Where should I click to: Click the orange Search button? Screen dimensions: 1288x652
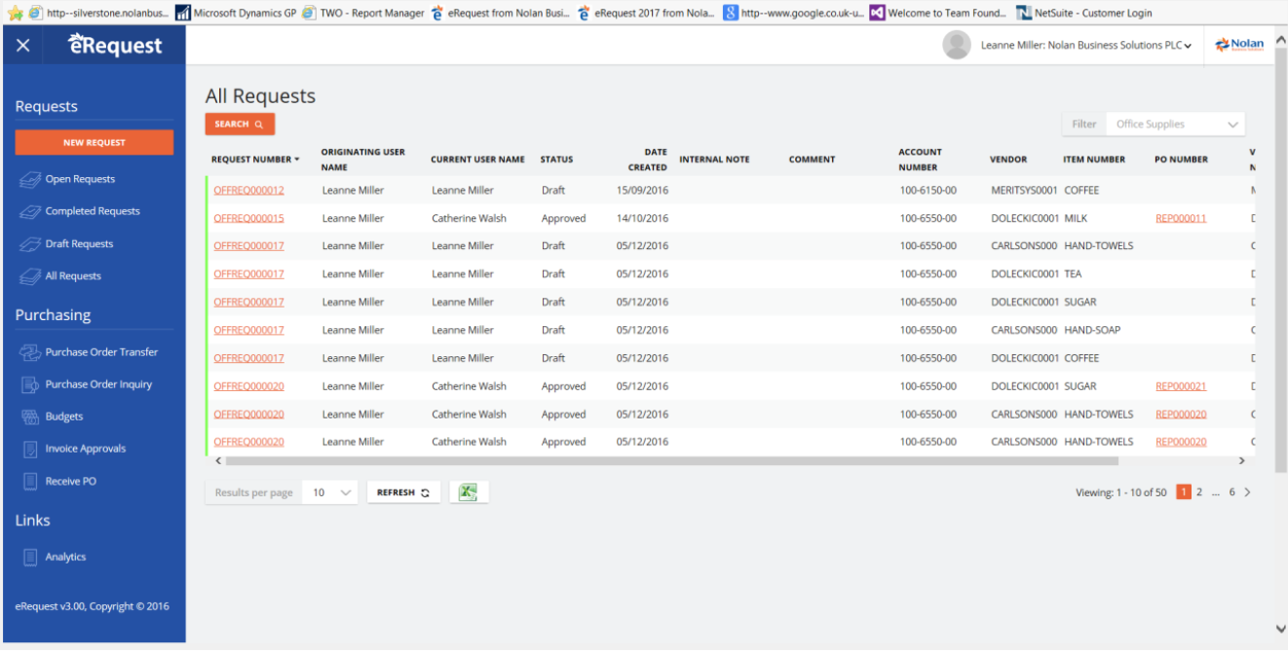(239, 125)
